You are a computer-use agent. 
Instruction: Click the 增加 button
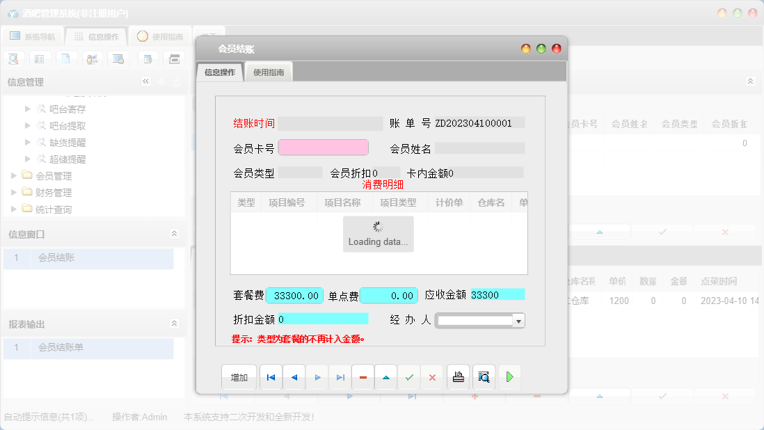point(239,376)
